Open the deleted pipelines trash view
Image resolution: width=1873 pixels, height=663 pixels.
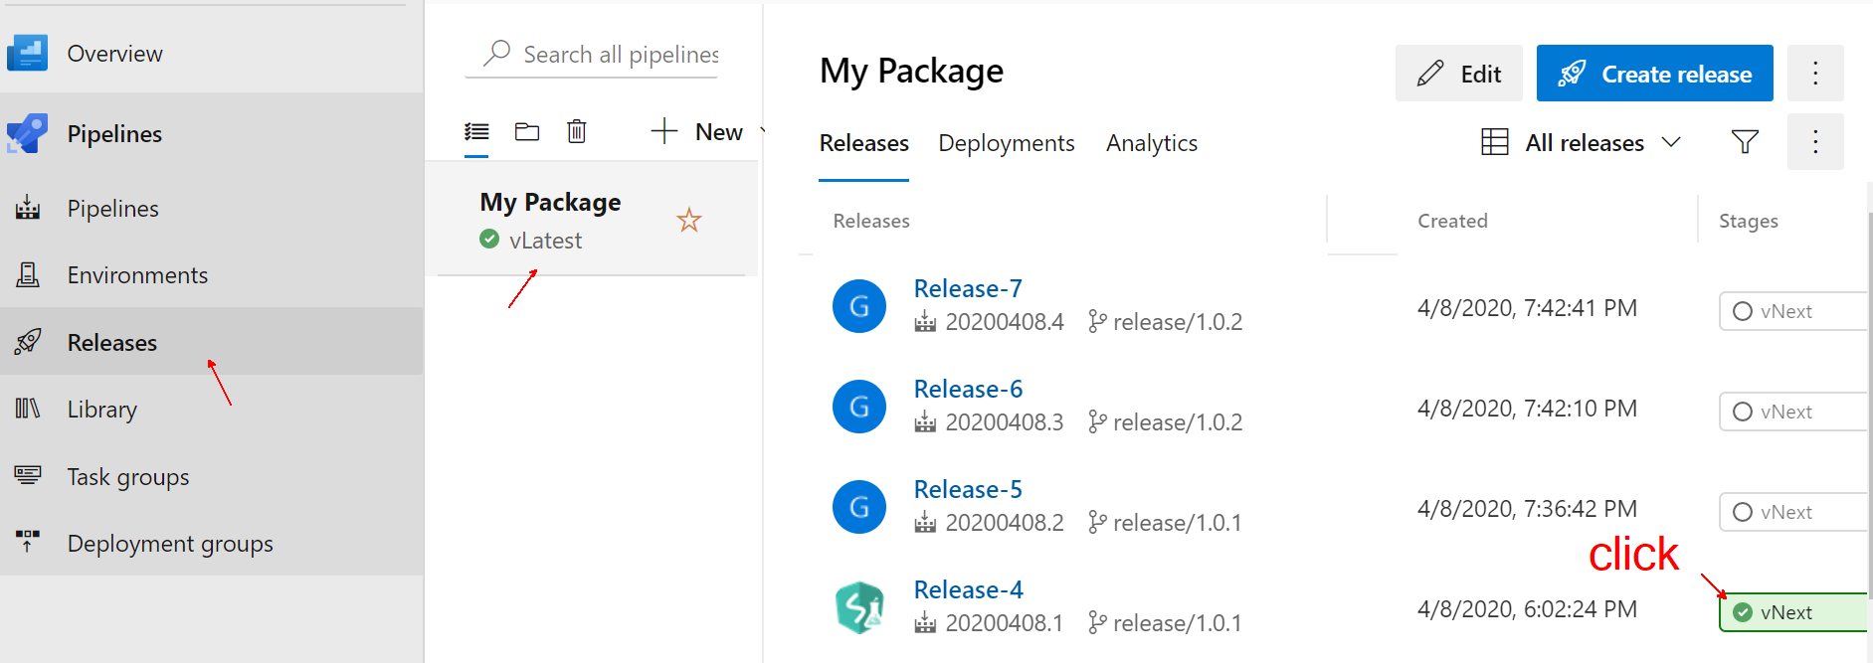click(577, 131)
